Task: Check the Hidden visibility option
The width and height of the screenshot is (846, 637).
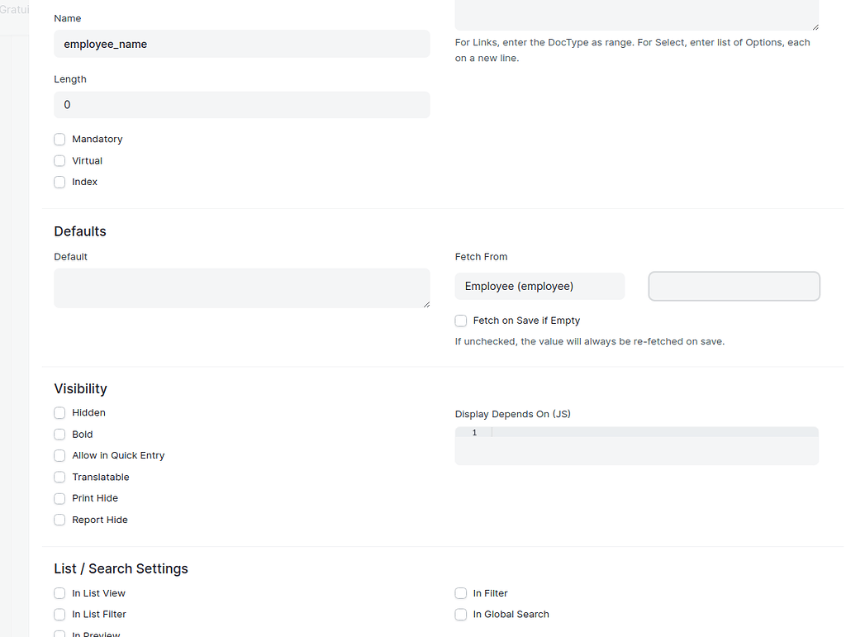Action: (x=59, y=413)
